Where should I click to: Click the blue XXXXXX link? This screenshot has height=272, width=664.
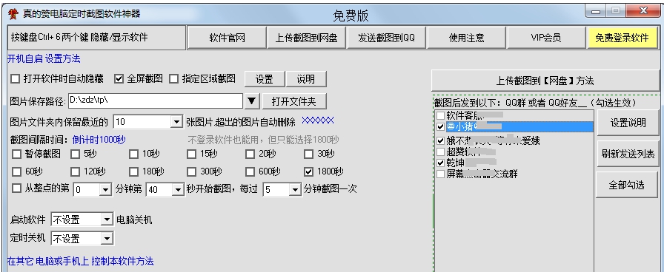[318, 120]
